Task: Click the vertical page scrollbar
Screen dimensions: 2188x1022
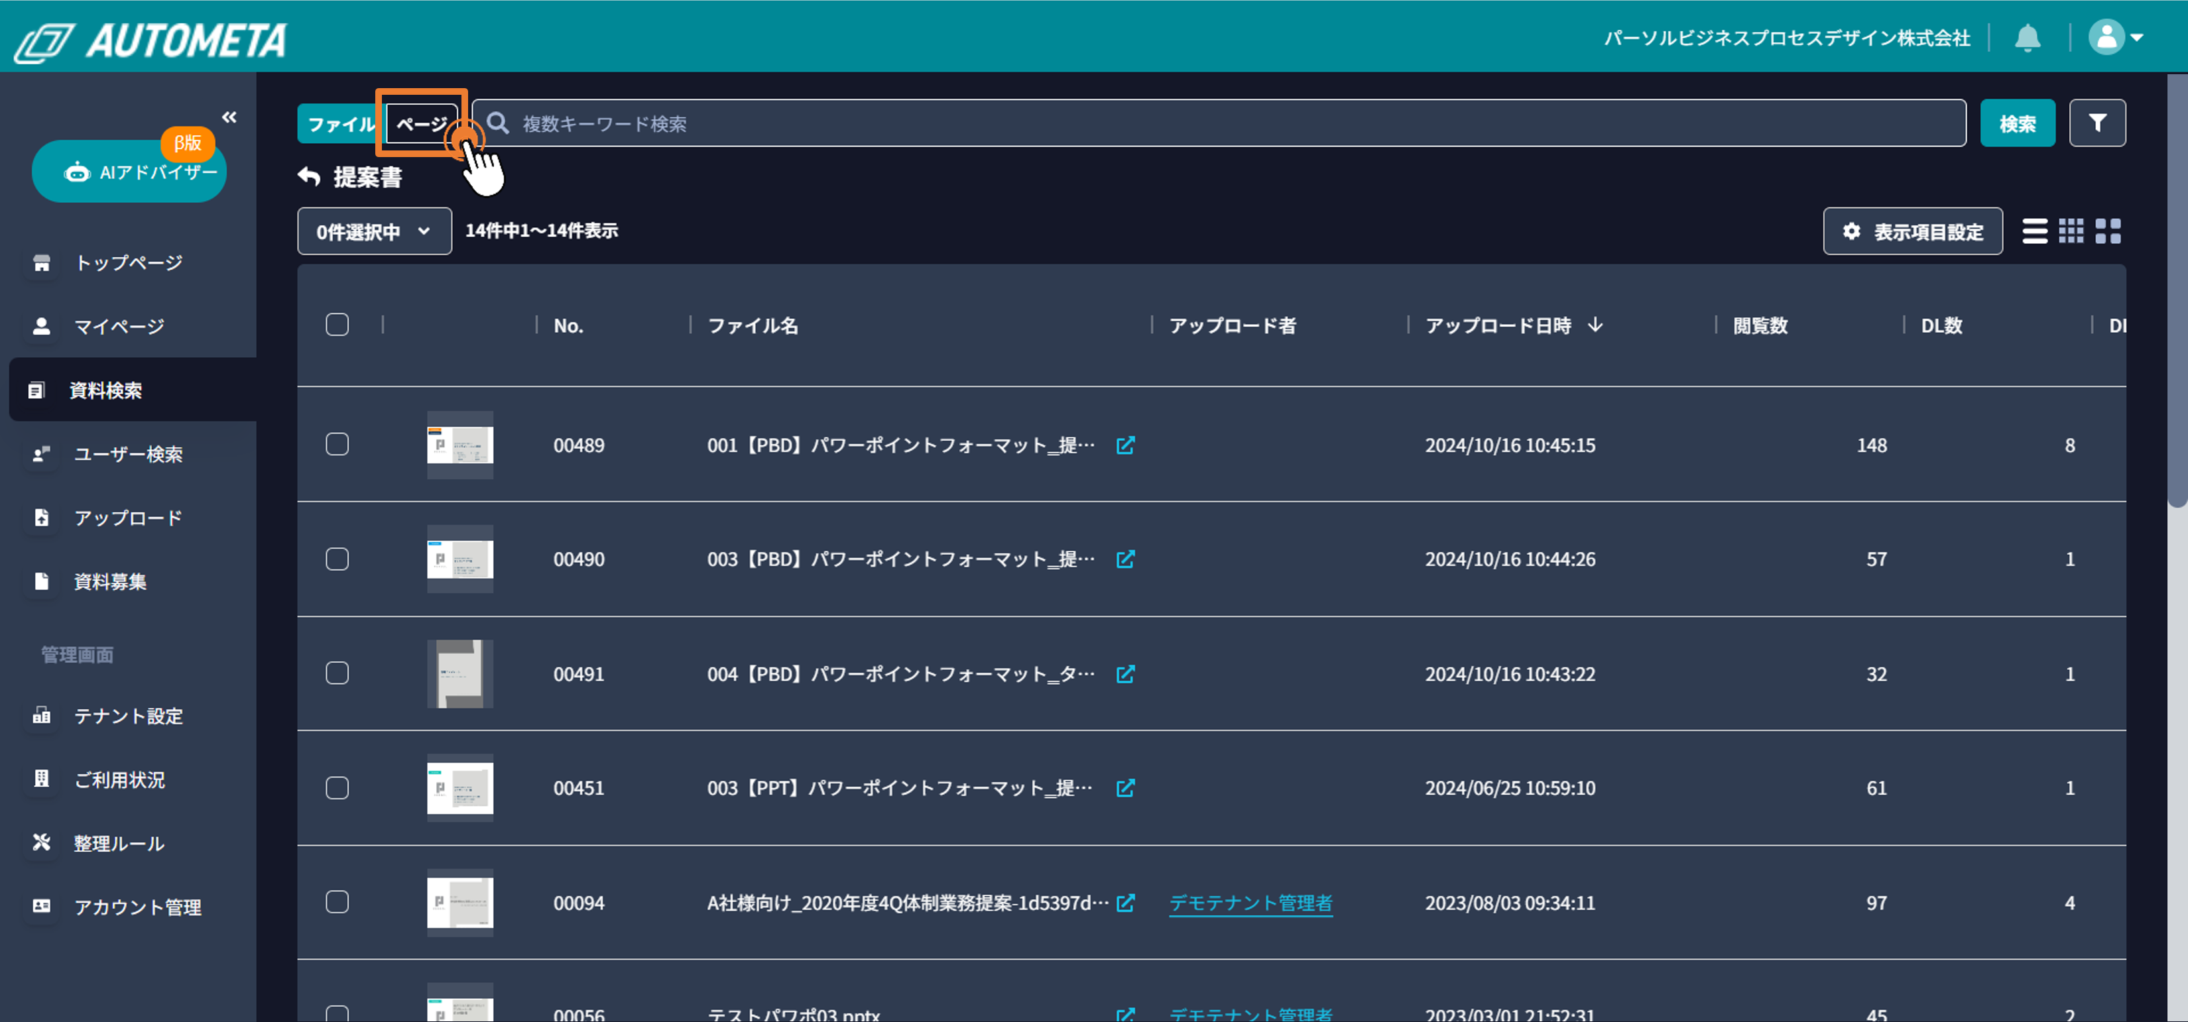Action: point(2177,290)
